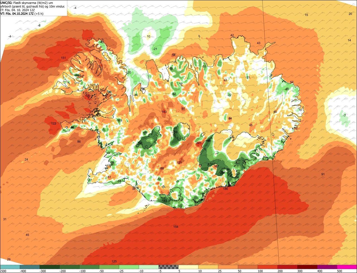
Task: Select the dark green -200 to -100 legend swatch
Action: [69, 267]
